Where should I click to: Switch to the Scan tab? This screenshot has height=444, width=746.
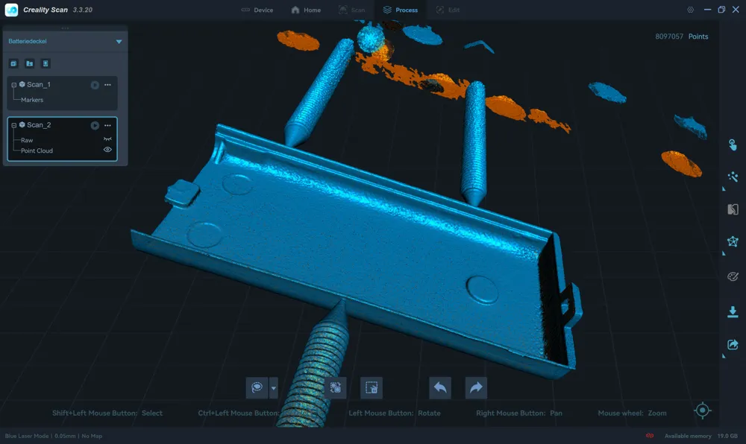pos(351,10)
